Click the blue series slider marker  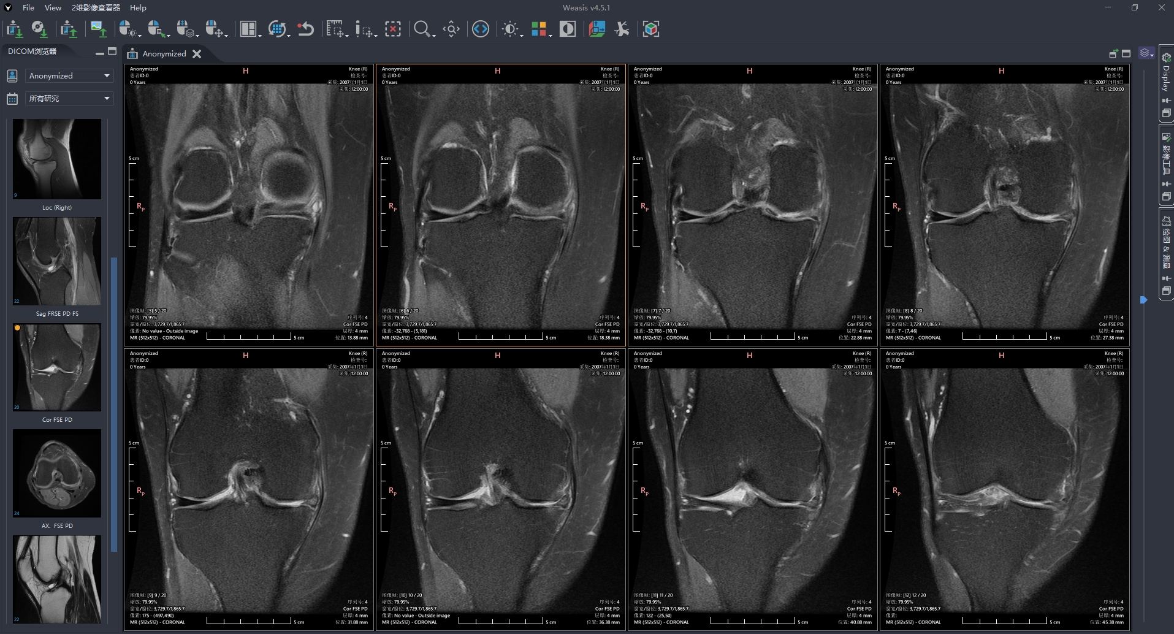tap(1143, 300)
